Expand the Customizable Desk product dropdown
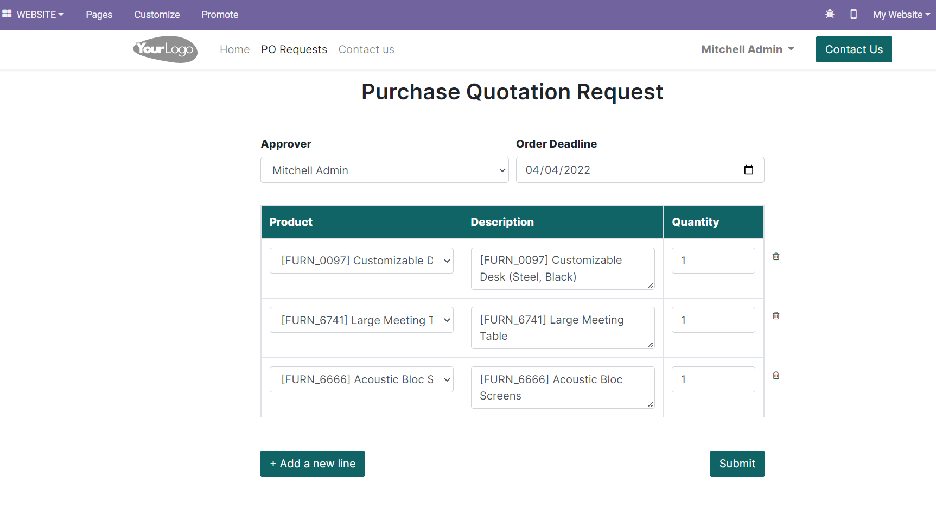This screenshot has width=936, height=507. [361, 261]
